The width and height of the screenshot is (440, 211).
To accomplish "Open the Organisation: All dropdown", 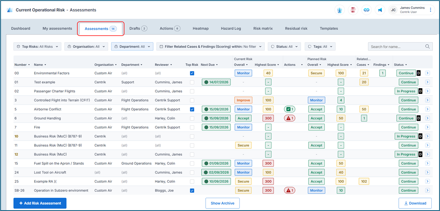I will [86, 47].
